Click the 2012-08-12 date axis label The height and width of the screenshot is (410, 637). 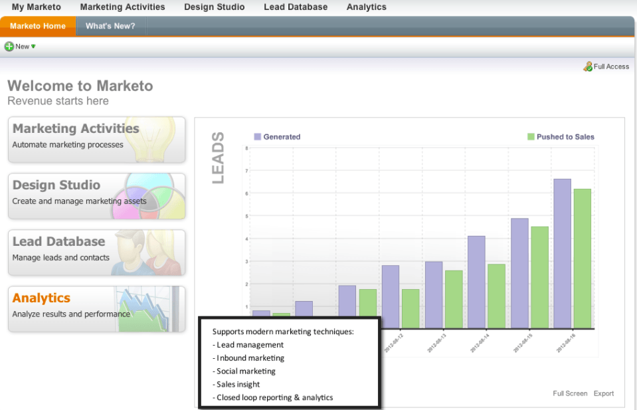pyautogui.click(x=394, y=342)
